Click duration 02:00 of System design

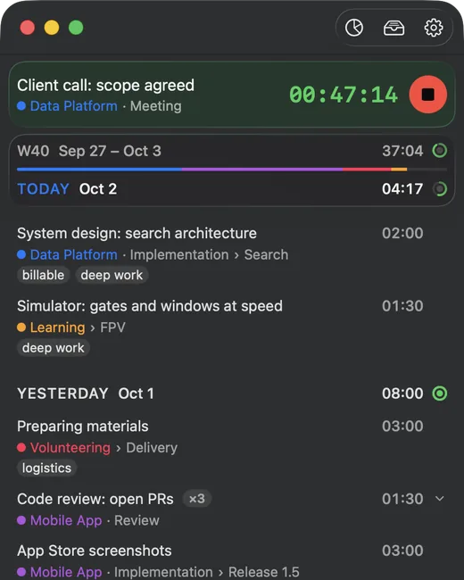[402, 234]
